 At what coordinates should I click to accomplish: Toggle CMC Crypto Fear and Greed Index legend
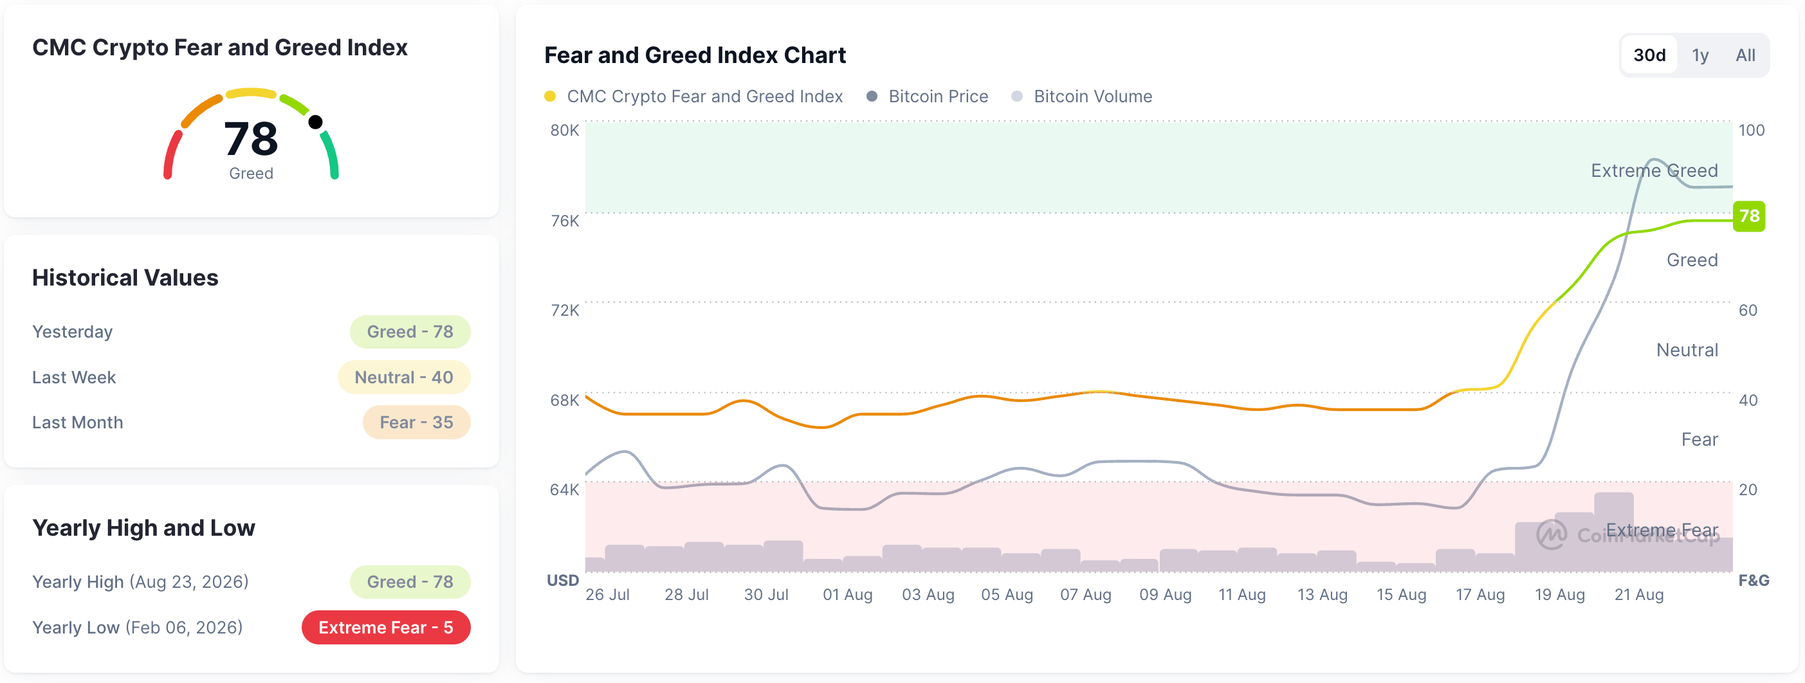(x=693, y=96)
